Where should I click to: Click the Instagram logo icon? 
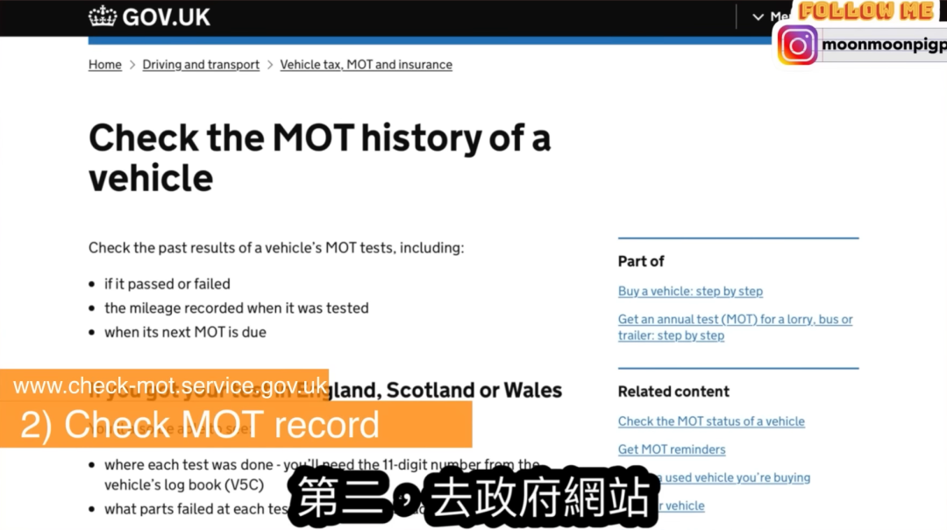point(797,46)
